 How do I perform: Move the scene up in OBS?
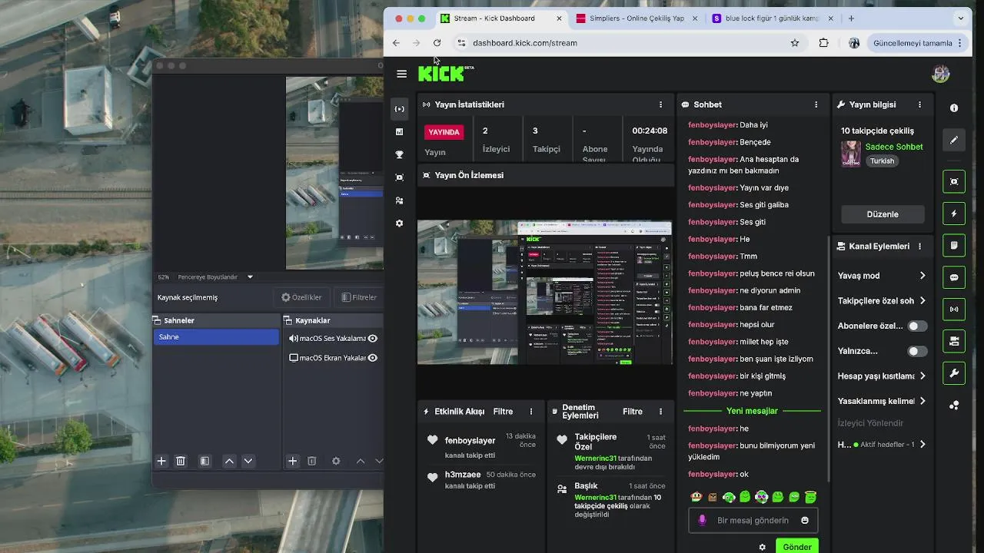[x=229, y=461]
